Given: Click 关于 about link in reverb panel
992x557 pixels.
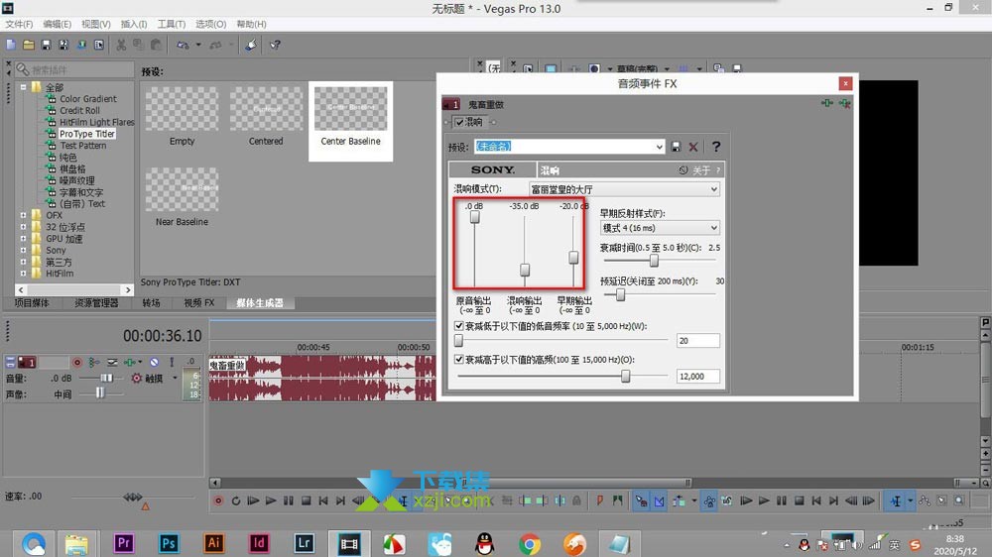Looking at the screenshot, I should [701, 170].
